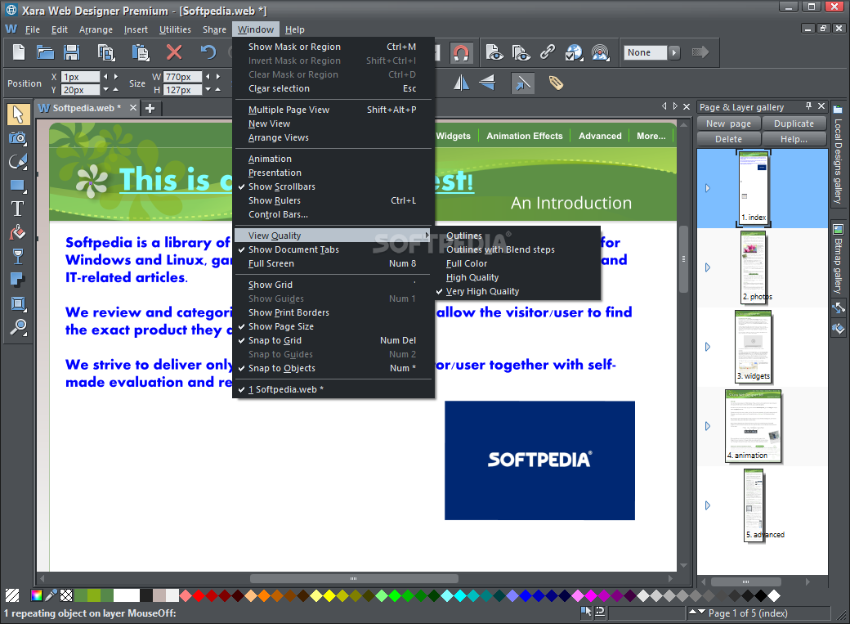This screenshot has height=624, width=850.
Task: Open the File menu
Action: 33,29
